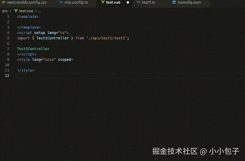Click the test.vue breadcrumb segment
245x161 pixels.
click(x=26, y=11)
